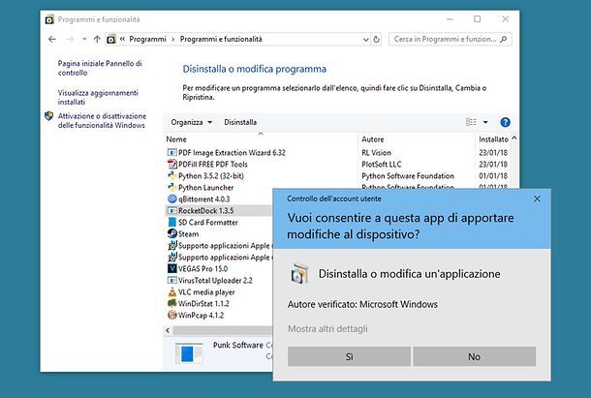Screen dimensions: 591x398
Task: Select WinDirStat 1.1.2 icon
Action: (x=171, y=303)
